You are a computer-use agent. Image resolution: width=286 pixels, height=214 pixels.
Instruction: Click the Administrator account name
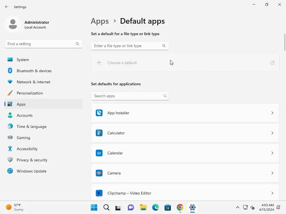coord(37,22)
